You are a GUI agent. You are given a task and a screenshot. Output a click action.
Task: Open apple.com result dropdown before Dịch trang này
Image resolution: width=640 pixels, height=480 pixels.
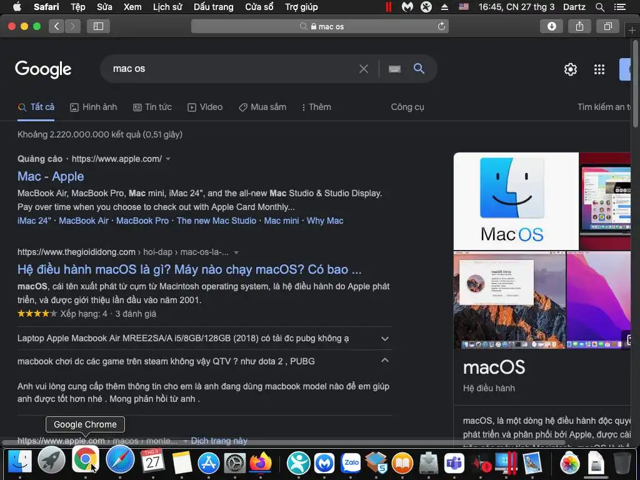pos(185,441)
